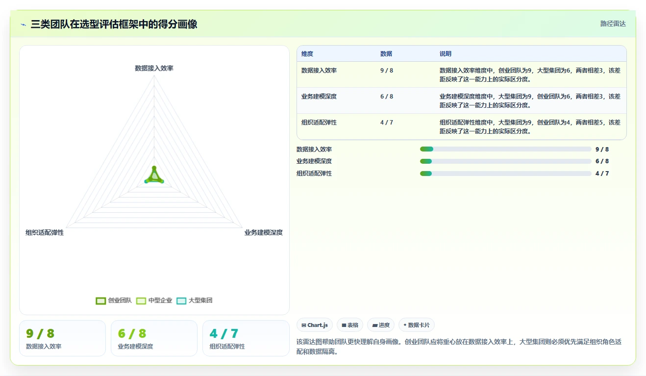Select the 说明 column header
This screenshot has width=646, height=376.
tap(446, 54)
